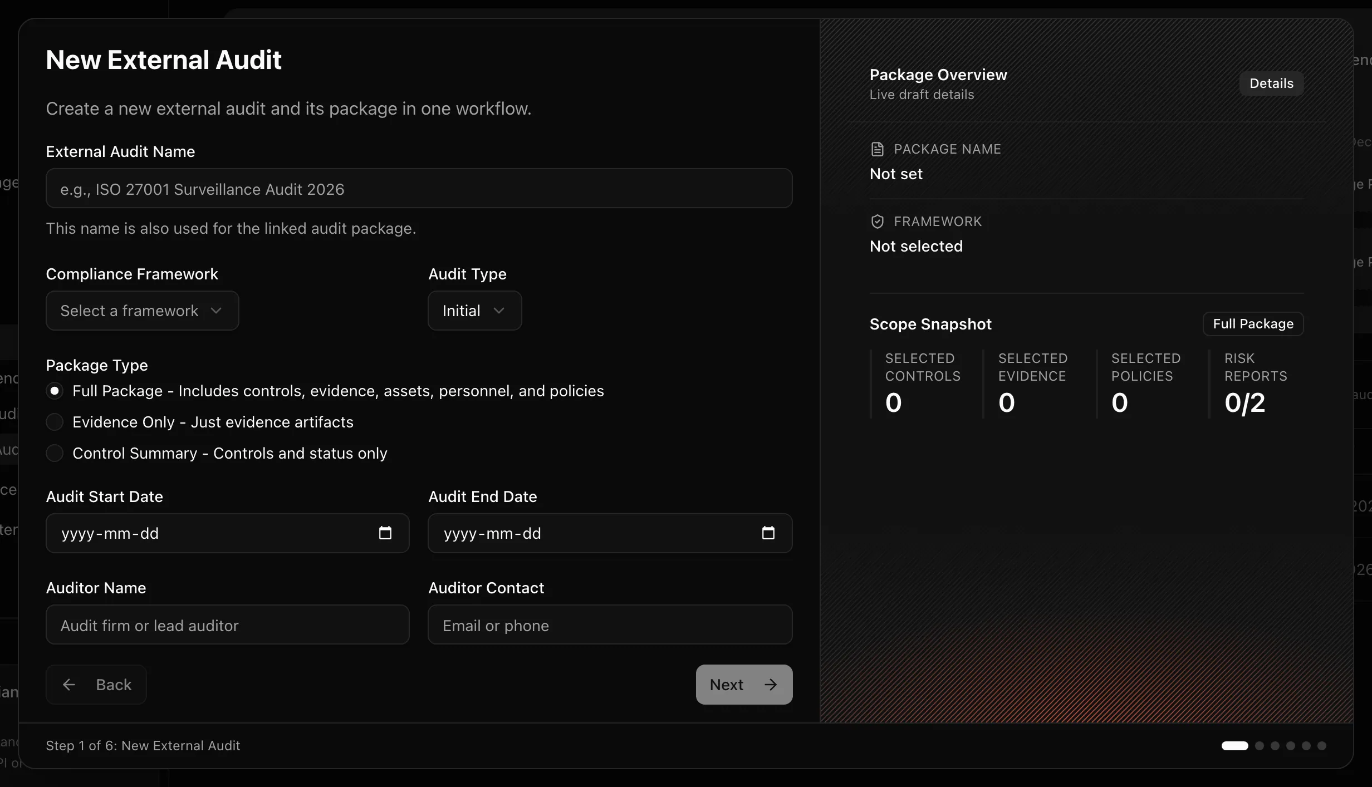The width and height of the screenshot is (1372, 787).
Task: Focus the Audit Start Date field
Action: pos(227,533)
